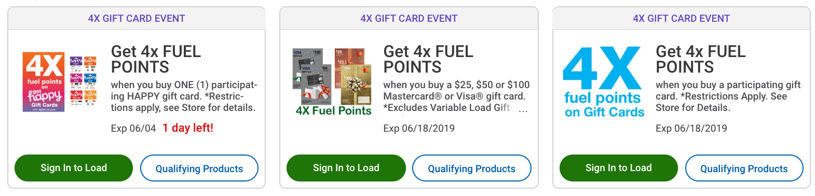This screenshot has width=815, height=196.
Task: Select 4X GIFT CARD EVENT header of third coupon
Action: click(x=681, y=19)
